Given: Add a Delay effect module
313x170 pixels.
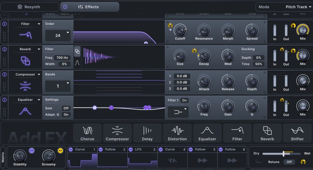Looking at the screenshot, I should [x=147, y=133].
